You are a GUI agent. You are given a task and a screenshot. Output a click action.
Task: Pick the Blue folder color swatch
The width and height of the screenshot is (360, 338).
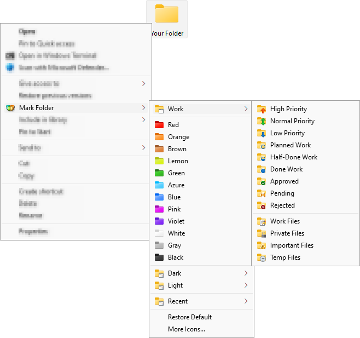159,197
